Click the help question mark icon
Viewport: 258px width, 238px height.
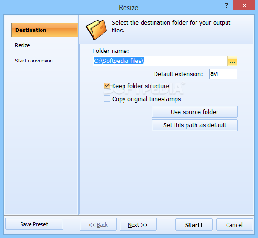[227, 5]
